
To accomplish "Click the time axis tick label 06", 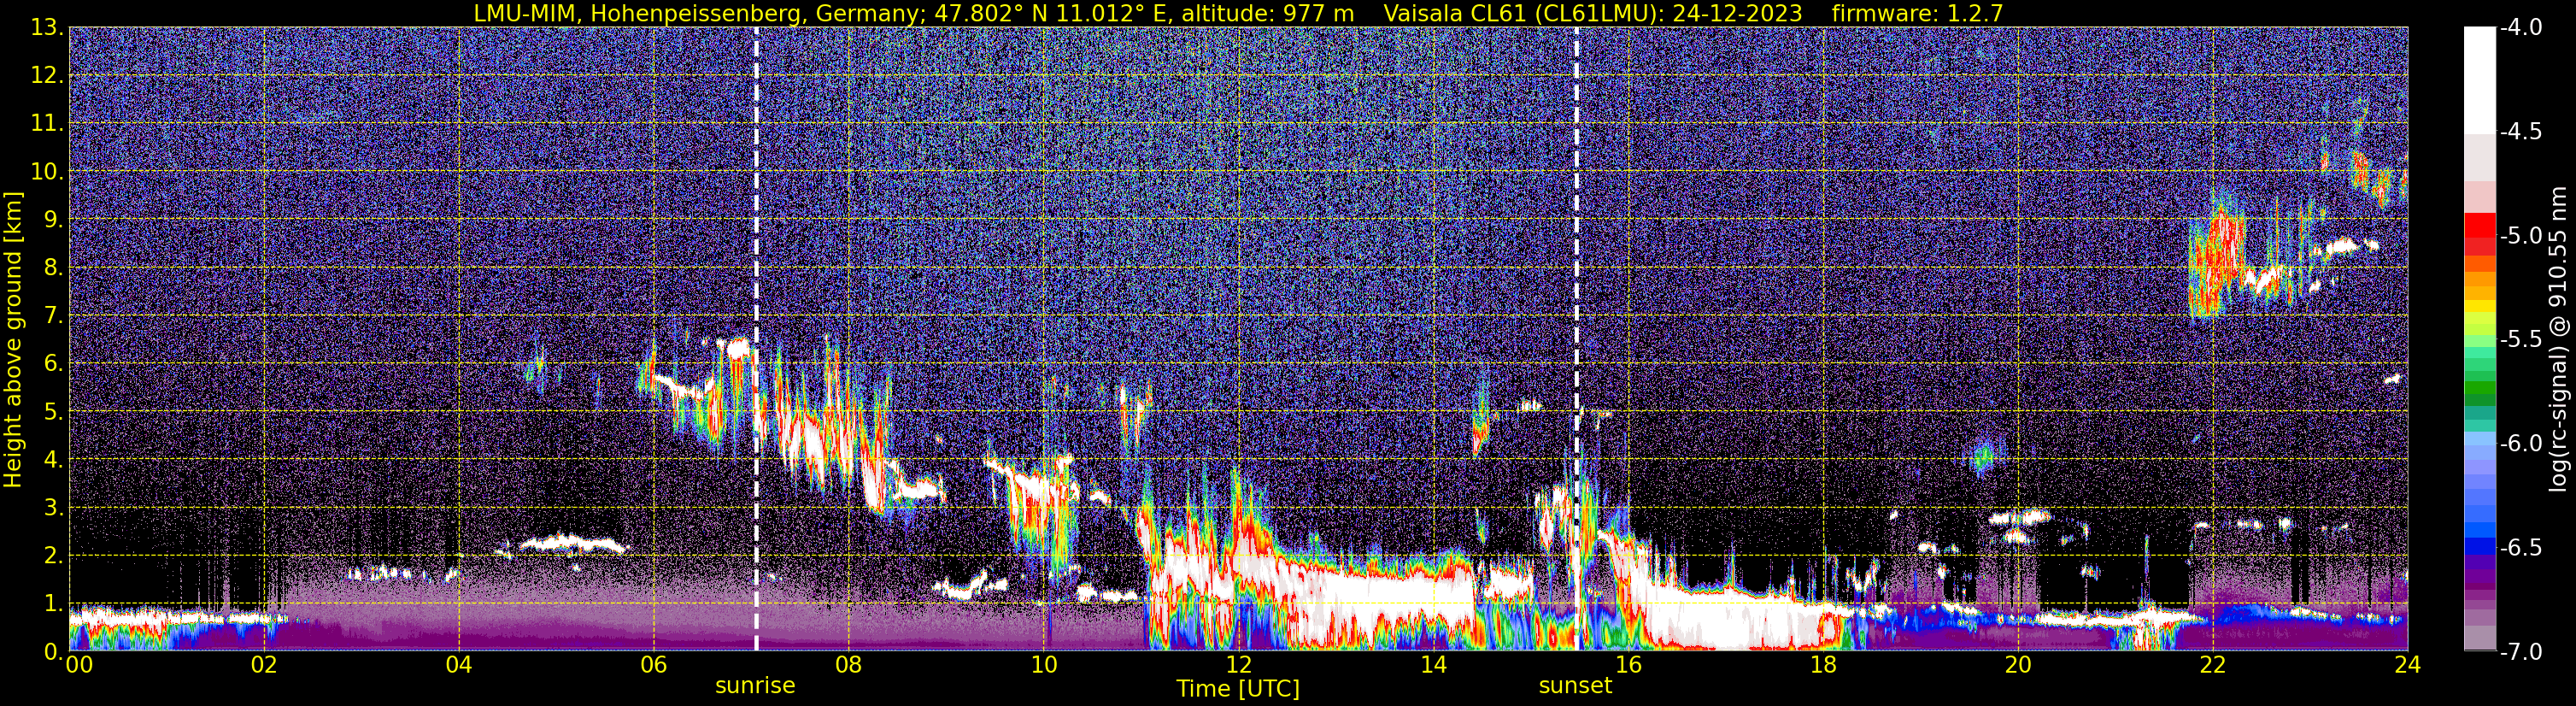I will (x=653, y=665).
